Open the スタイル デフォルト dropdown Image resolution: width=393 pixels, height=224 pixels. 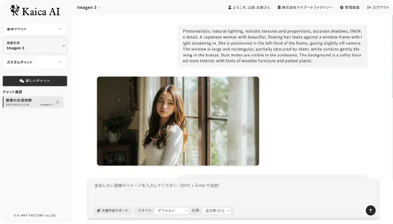[171, 210]
